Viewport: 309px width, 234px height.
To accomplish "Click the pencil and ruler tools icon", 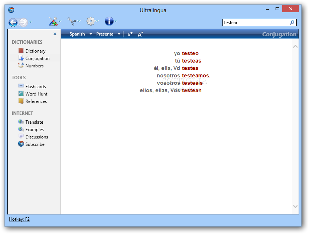I will click(x=53, y=21).
